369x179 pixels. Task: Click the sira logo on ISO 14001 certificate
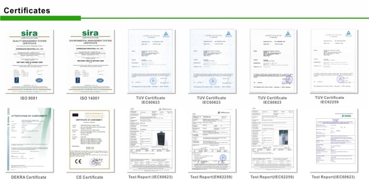click(90, 33)
